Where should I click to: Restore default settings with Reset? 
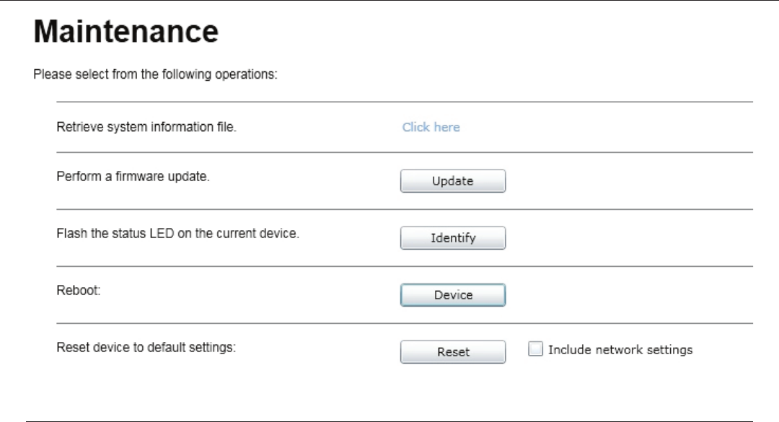(x=452, y=352)
